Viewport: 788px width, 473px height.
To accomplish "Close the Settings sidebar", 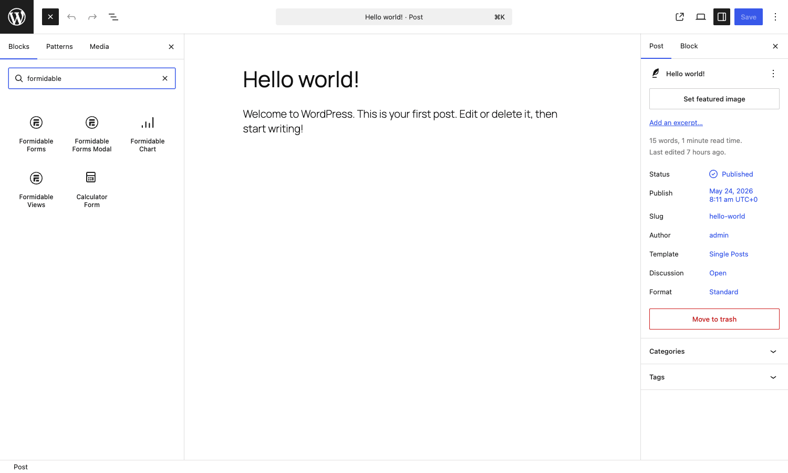I will point(775,46).
